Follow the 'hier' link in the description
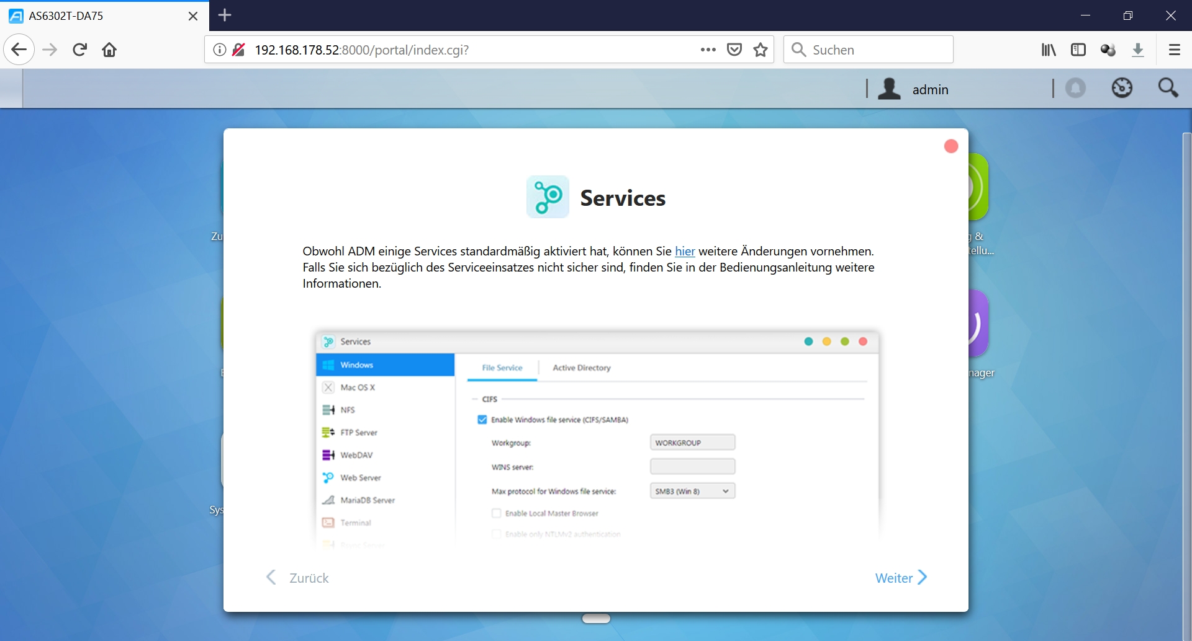Screen dimensions: 1192x641 pos(685,251)
